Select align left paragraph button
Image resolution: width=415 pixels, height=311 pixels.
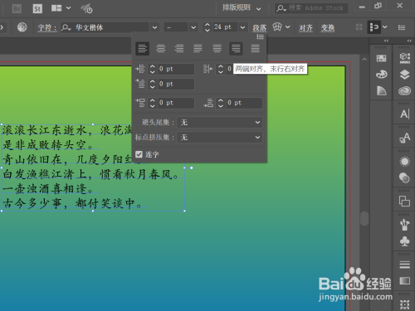coord(142,49)
